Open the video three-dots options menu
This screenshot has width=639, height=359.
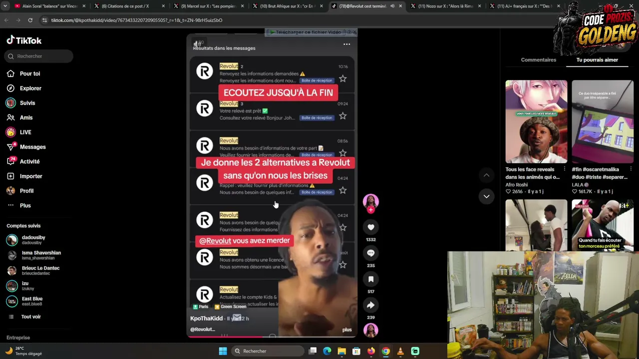[x=346, y=44]
